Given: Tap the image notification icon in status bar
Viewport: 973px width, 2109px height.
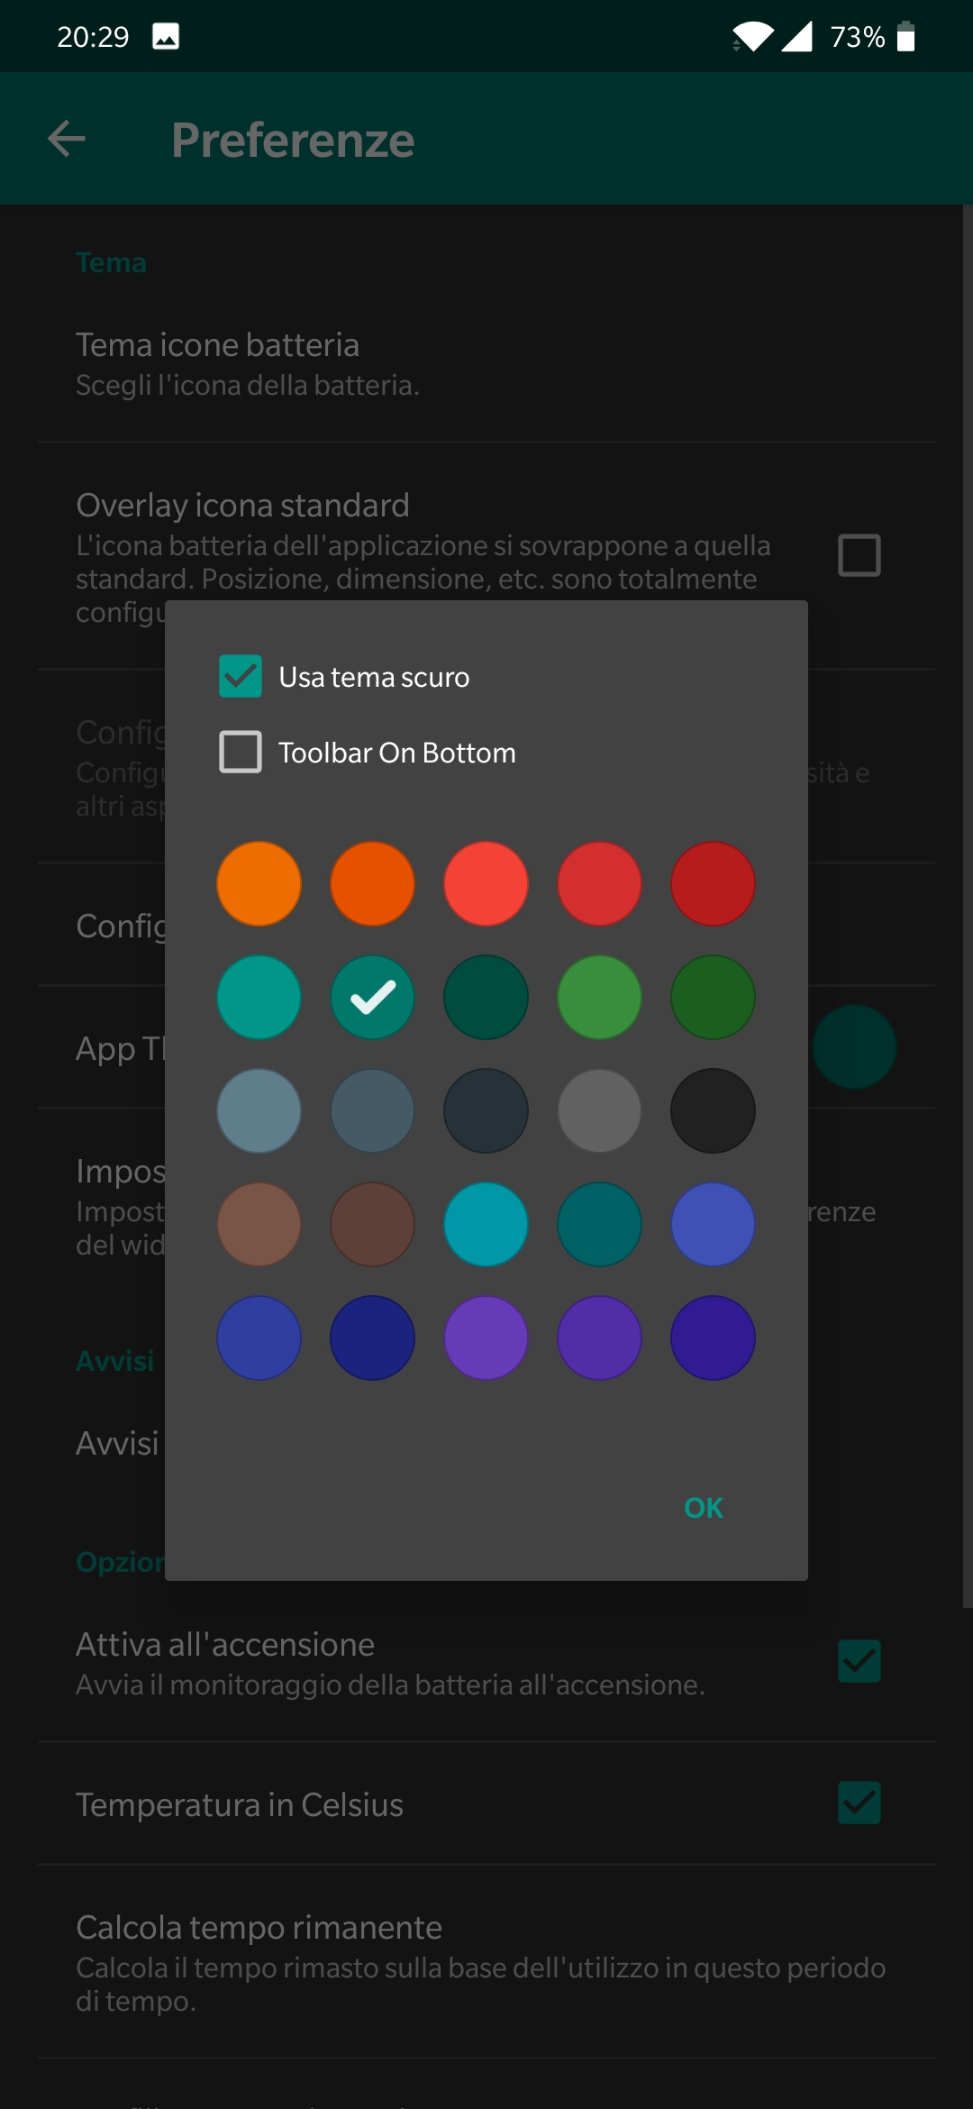Looking at the screenshot, I should (x=166, y=37).
